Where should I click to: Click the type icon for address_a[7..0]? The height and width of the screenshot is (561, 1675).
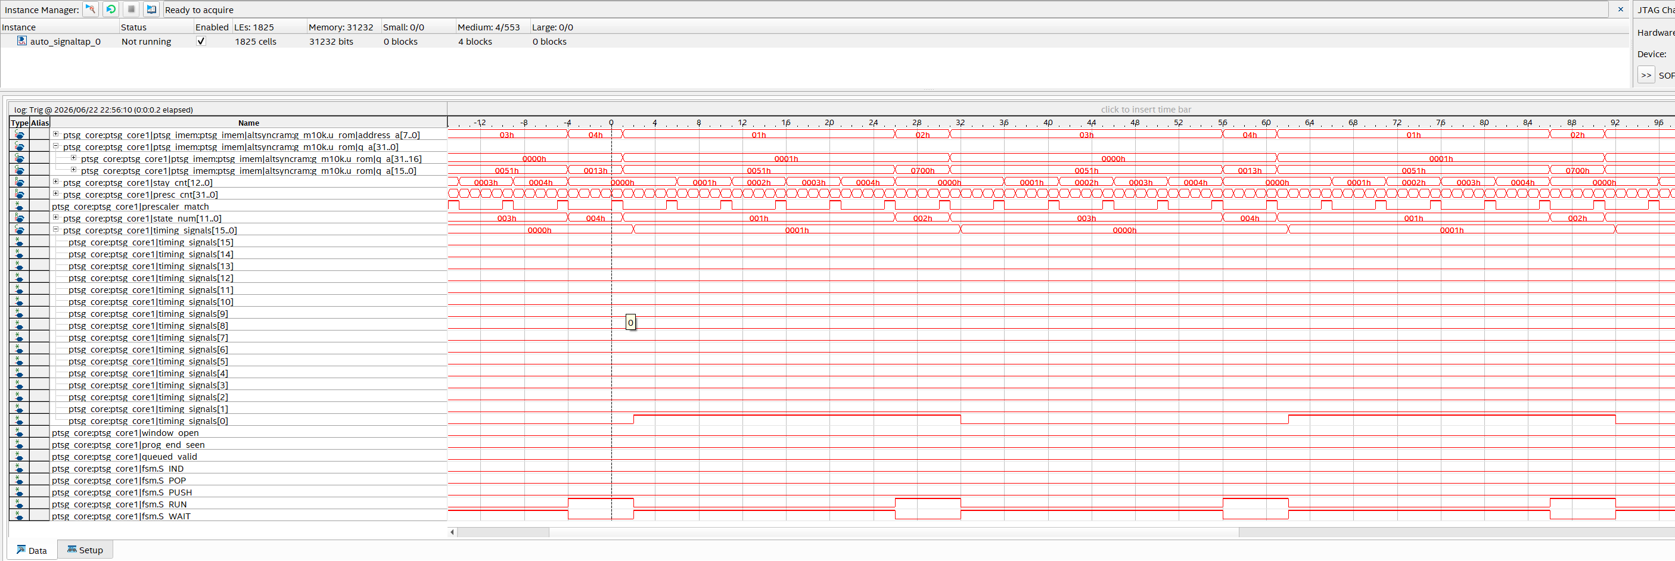pos(20,135)
